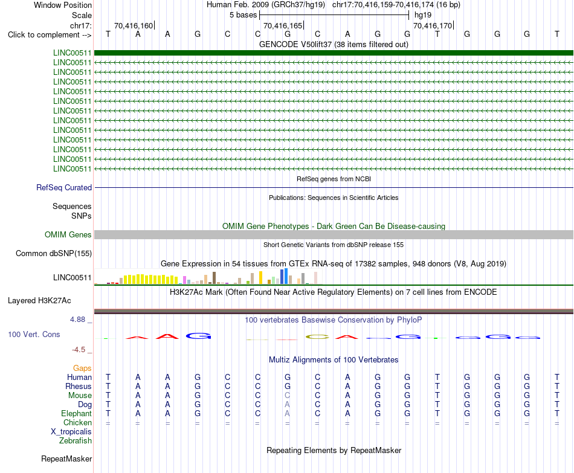
Task: Open Multiz Alignments of 100 Vertebrates title
Action: point(334,360)
